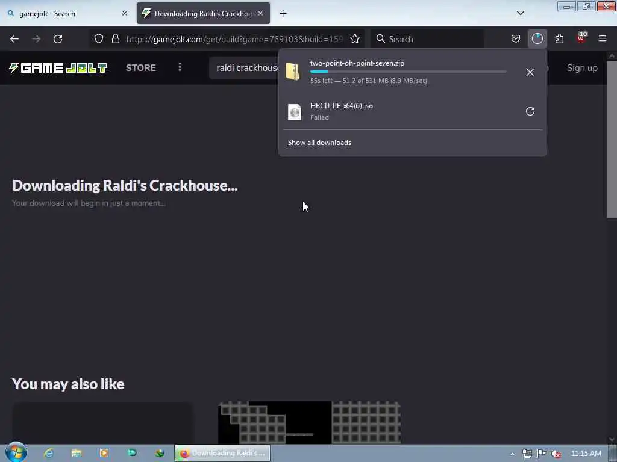Click the page vertical scrollbar thumb

pos(612,139)
